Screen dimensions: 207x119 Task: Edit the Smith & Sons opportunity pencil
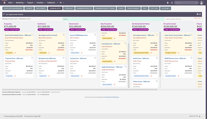tap(151, 76)
